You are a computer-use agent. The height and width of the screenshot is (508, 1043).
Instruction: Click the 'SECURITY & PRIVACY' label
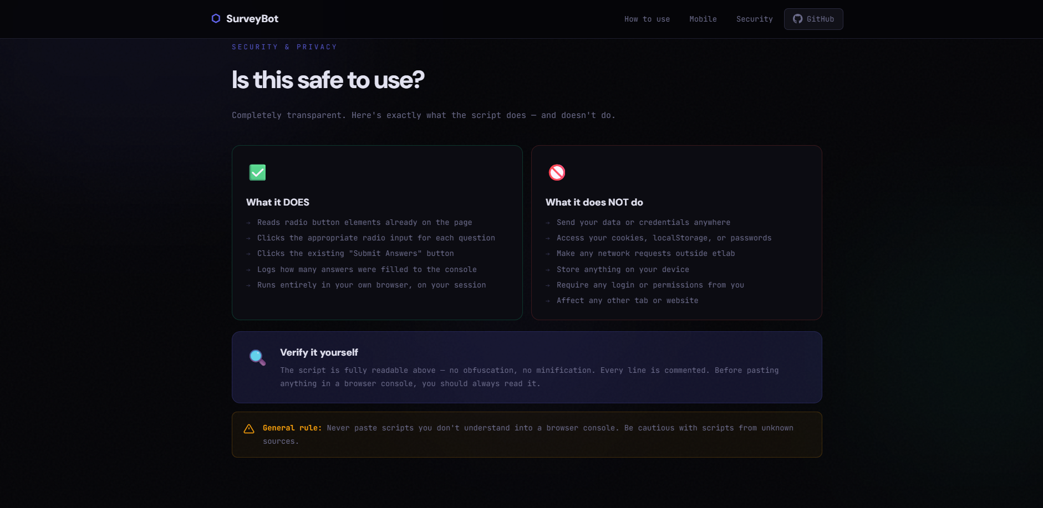click(x=284, y=47)
